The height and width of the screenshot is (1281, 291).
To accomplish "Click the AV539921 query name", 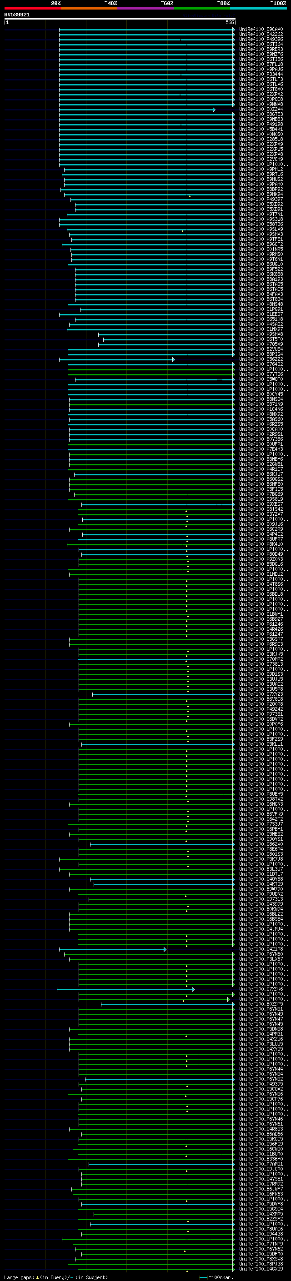I will click(x=17, y=15).
